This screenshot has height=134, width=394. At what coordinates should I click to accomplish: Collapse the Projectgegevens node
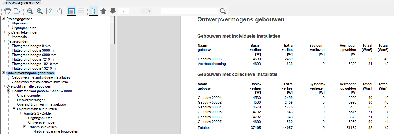point(3,19)
